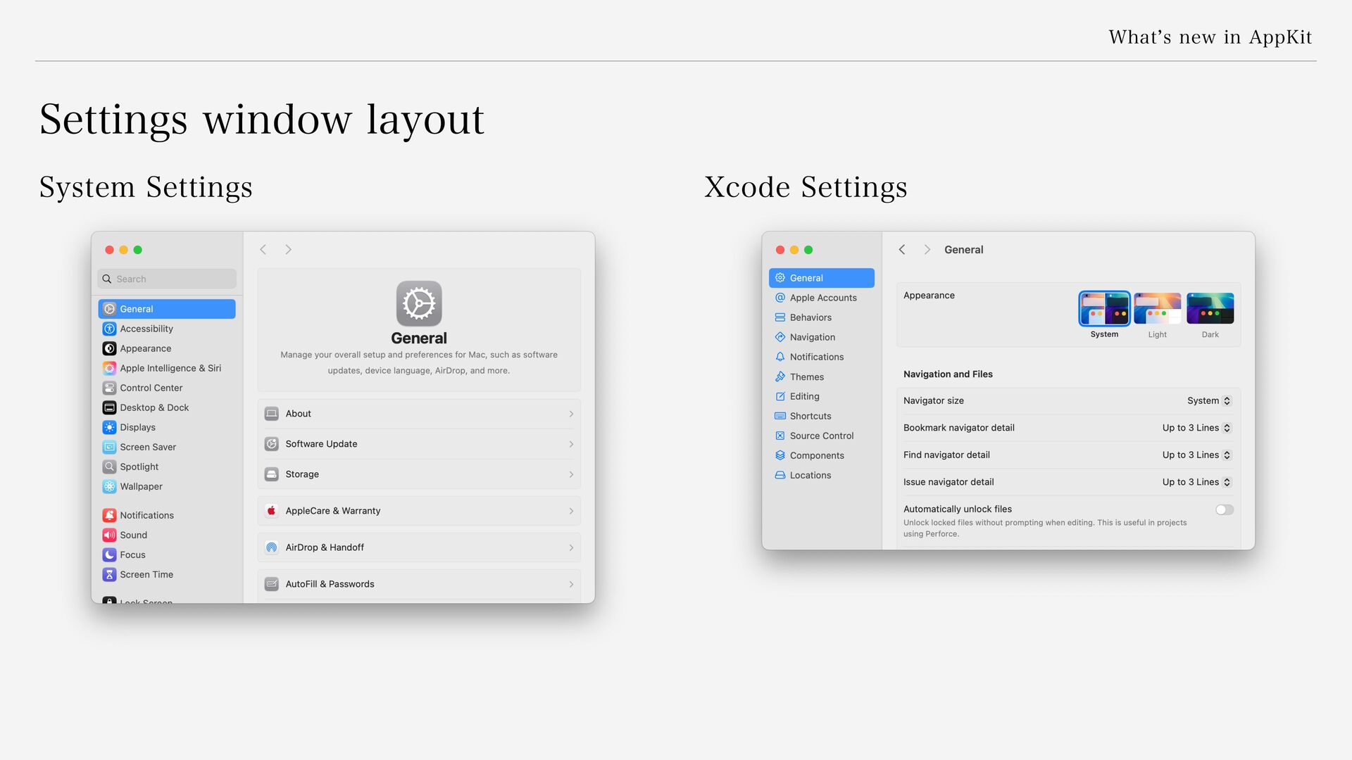
Task: Go back in the Xcode Settings toolbar
Action: pyautogui.click(x=902, y=250)
